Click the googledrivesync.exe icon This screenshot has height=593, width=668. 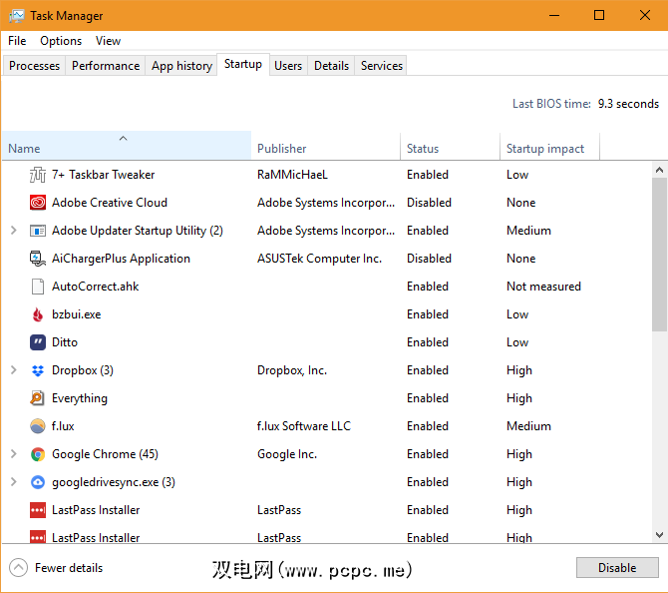[x=38, y=482]
